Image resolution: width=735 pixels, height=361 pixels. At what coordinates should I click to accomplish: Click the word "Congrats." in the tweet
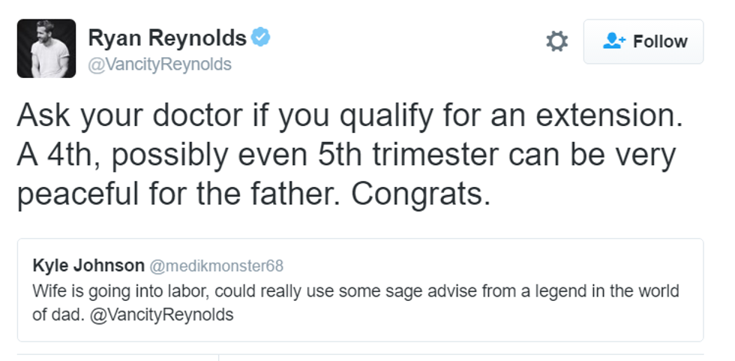(x=420, y=194)
